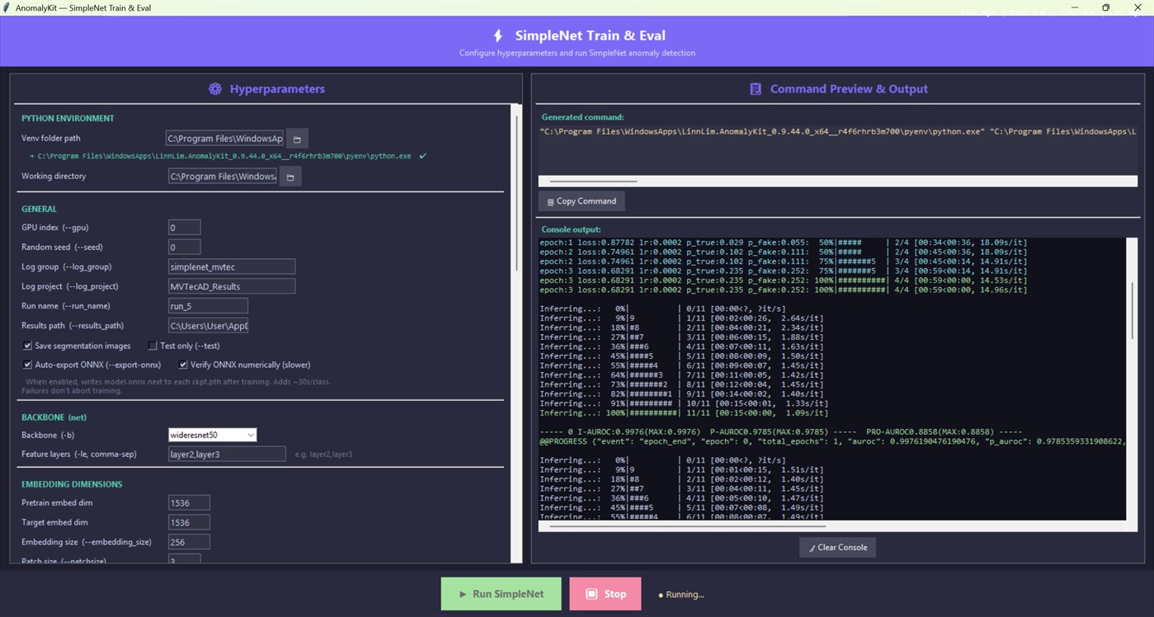Image resolution: width=1154 pixels, height=617 pixels.
Task: Click the Patch size input field
Action: click(x=184, y=559)
